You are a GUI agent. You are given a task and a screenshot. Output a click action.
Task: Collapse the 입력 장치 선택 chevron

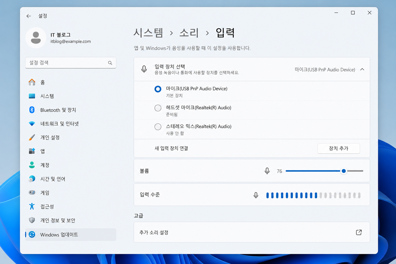362,69
